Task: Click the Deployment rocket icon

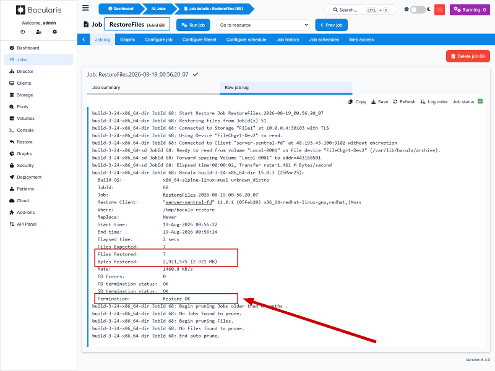Action: 12,177
